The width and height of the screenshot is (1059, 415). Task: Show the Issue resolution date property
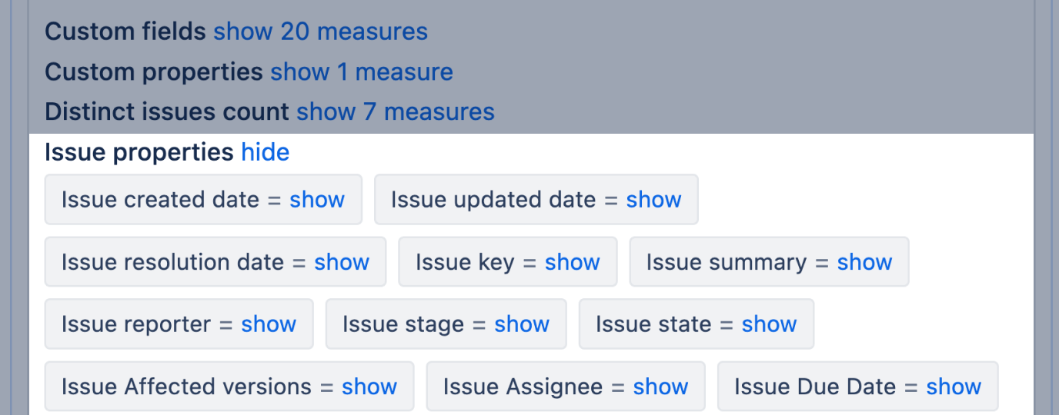point(342,262)
